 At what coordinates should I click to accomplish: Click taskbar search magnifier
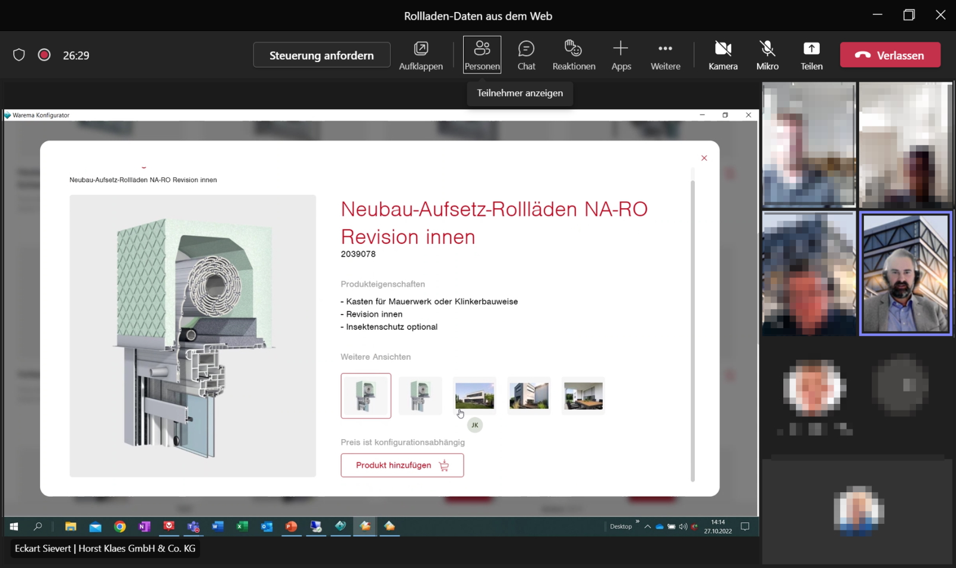point(38,526)
